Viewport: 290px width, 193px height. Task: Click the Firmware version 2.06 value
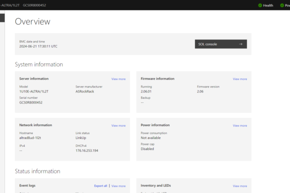200,92
